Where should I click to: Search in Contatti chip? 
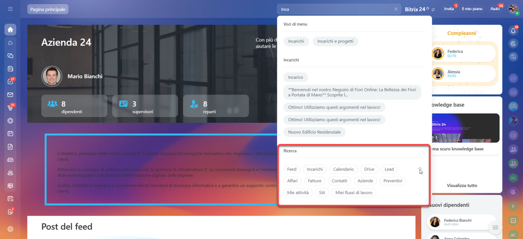[x=340, y=181]
